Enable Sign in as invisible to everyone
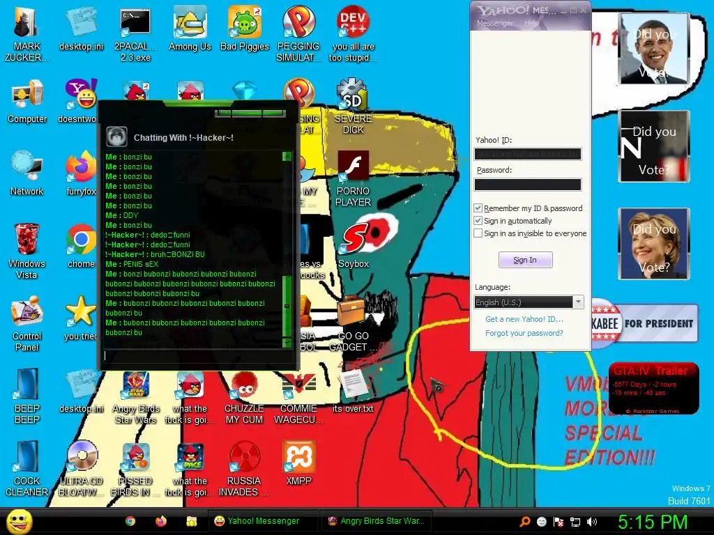 click(478, 233)
